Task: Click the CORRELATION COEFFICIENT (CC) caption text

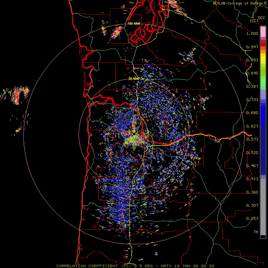Action: pos(94,266)
